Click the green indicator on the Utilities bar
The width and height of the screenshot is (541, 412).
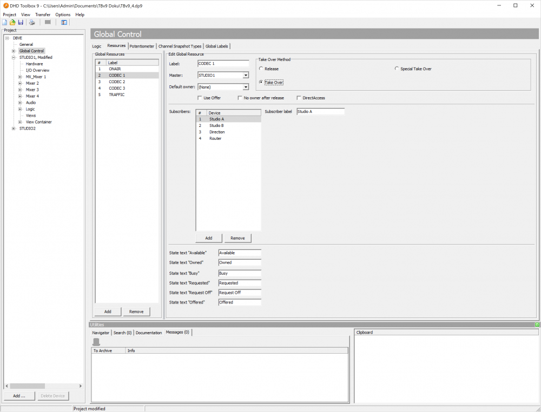click(x=536, y=325)
